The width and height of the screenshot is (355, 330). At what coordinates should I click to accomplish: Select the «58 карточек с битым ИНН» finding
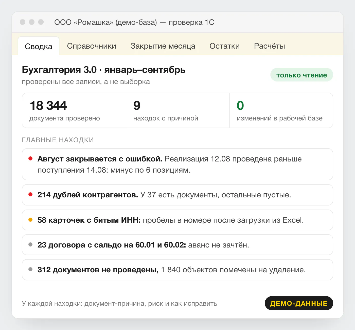click(177, 220)
